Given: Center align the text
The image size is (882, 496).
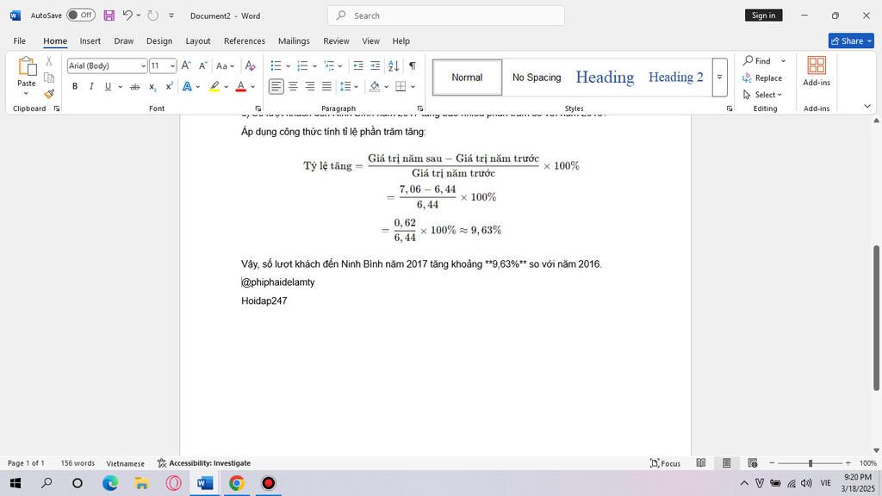Looking at the screenshot, I should click(293, 86).
